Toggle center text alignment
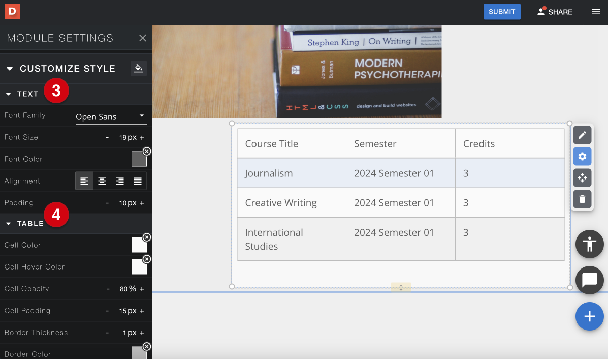The height and width of the screenshot is (359, 608). [102, 181]
